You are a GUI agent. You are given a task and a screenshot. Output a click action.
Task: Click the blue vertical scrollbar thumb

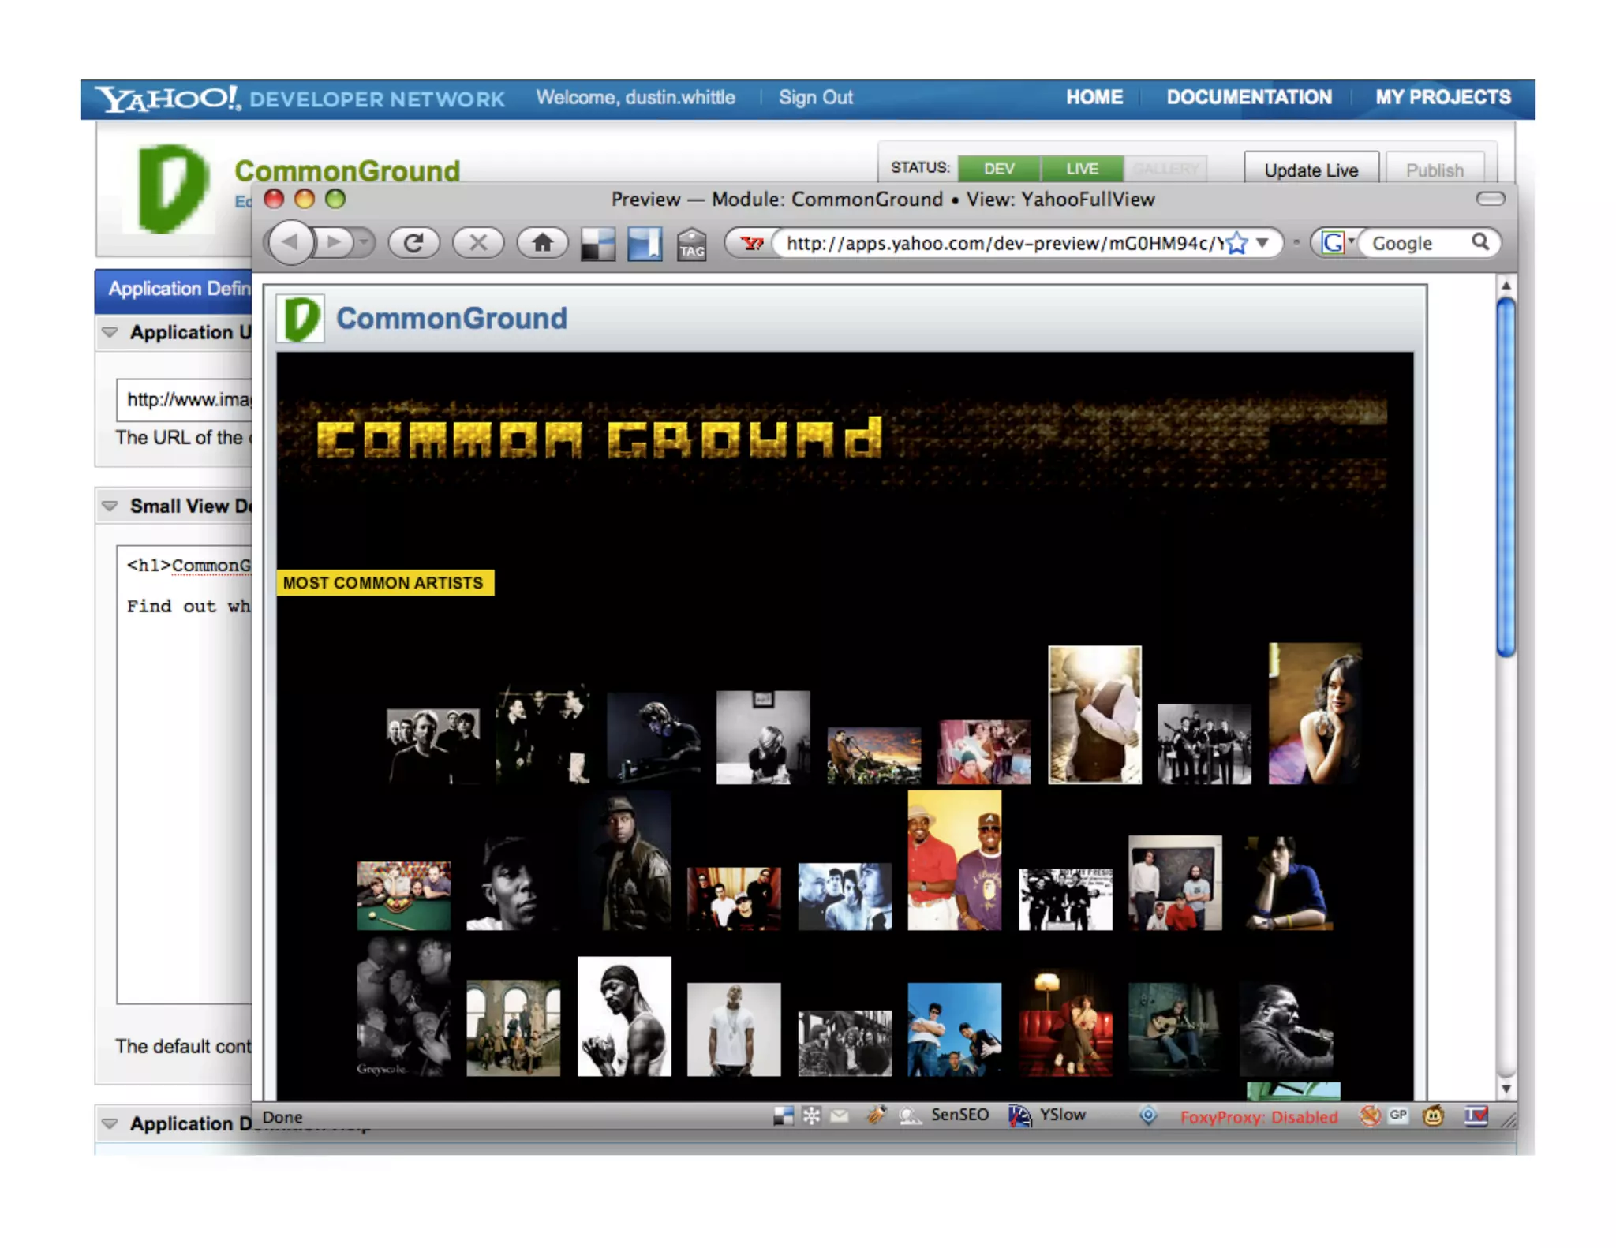coord(1506,477)
